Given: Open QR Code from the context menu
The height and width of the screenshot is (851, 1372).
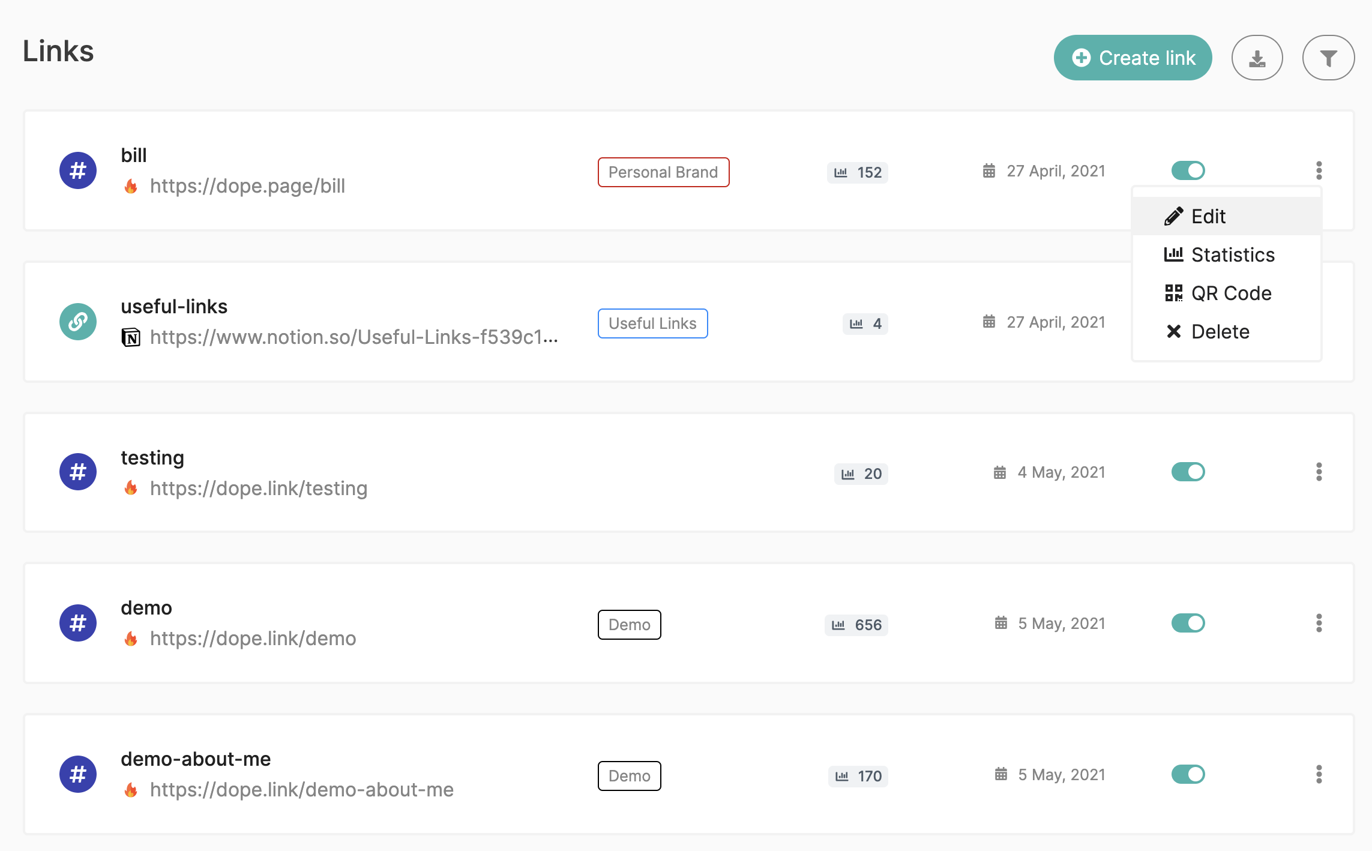Looking at the screenshot, I should click(x=1227, y=293).
